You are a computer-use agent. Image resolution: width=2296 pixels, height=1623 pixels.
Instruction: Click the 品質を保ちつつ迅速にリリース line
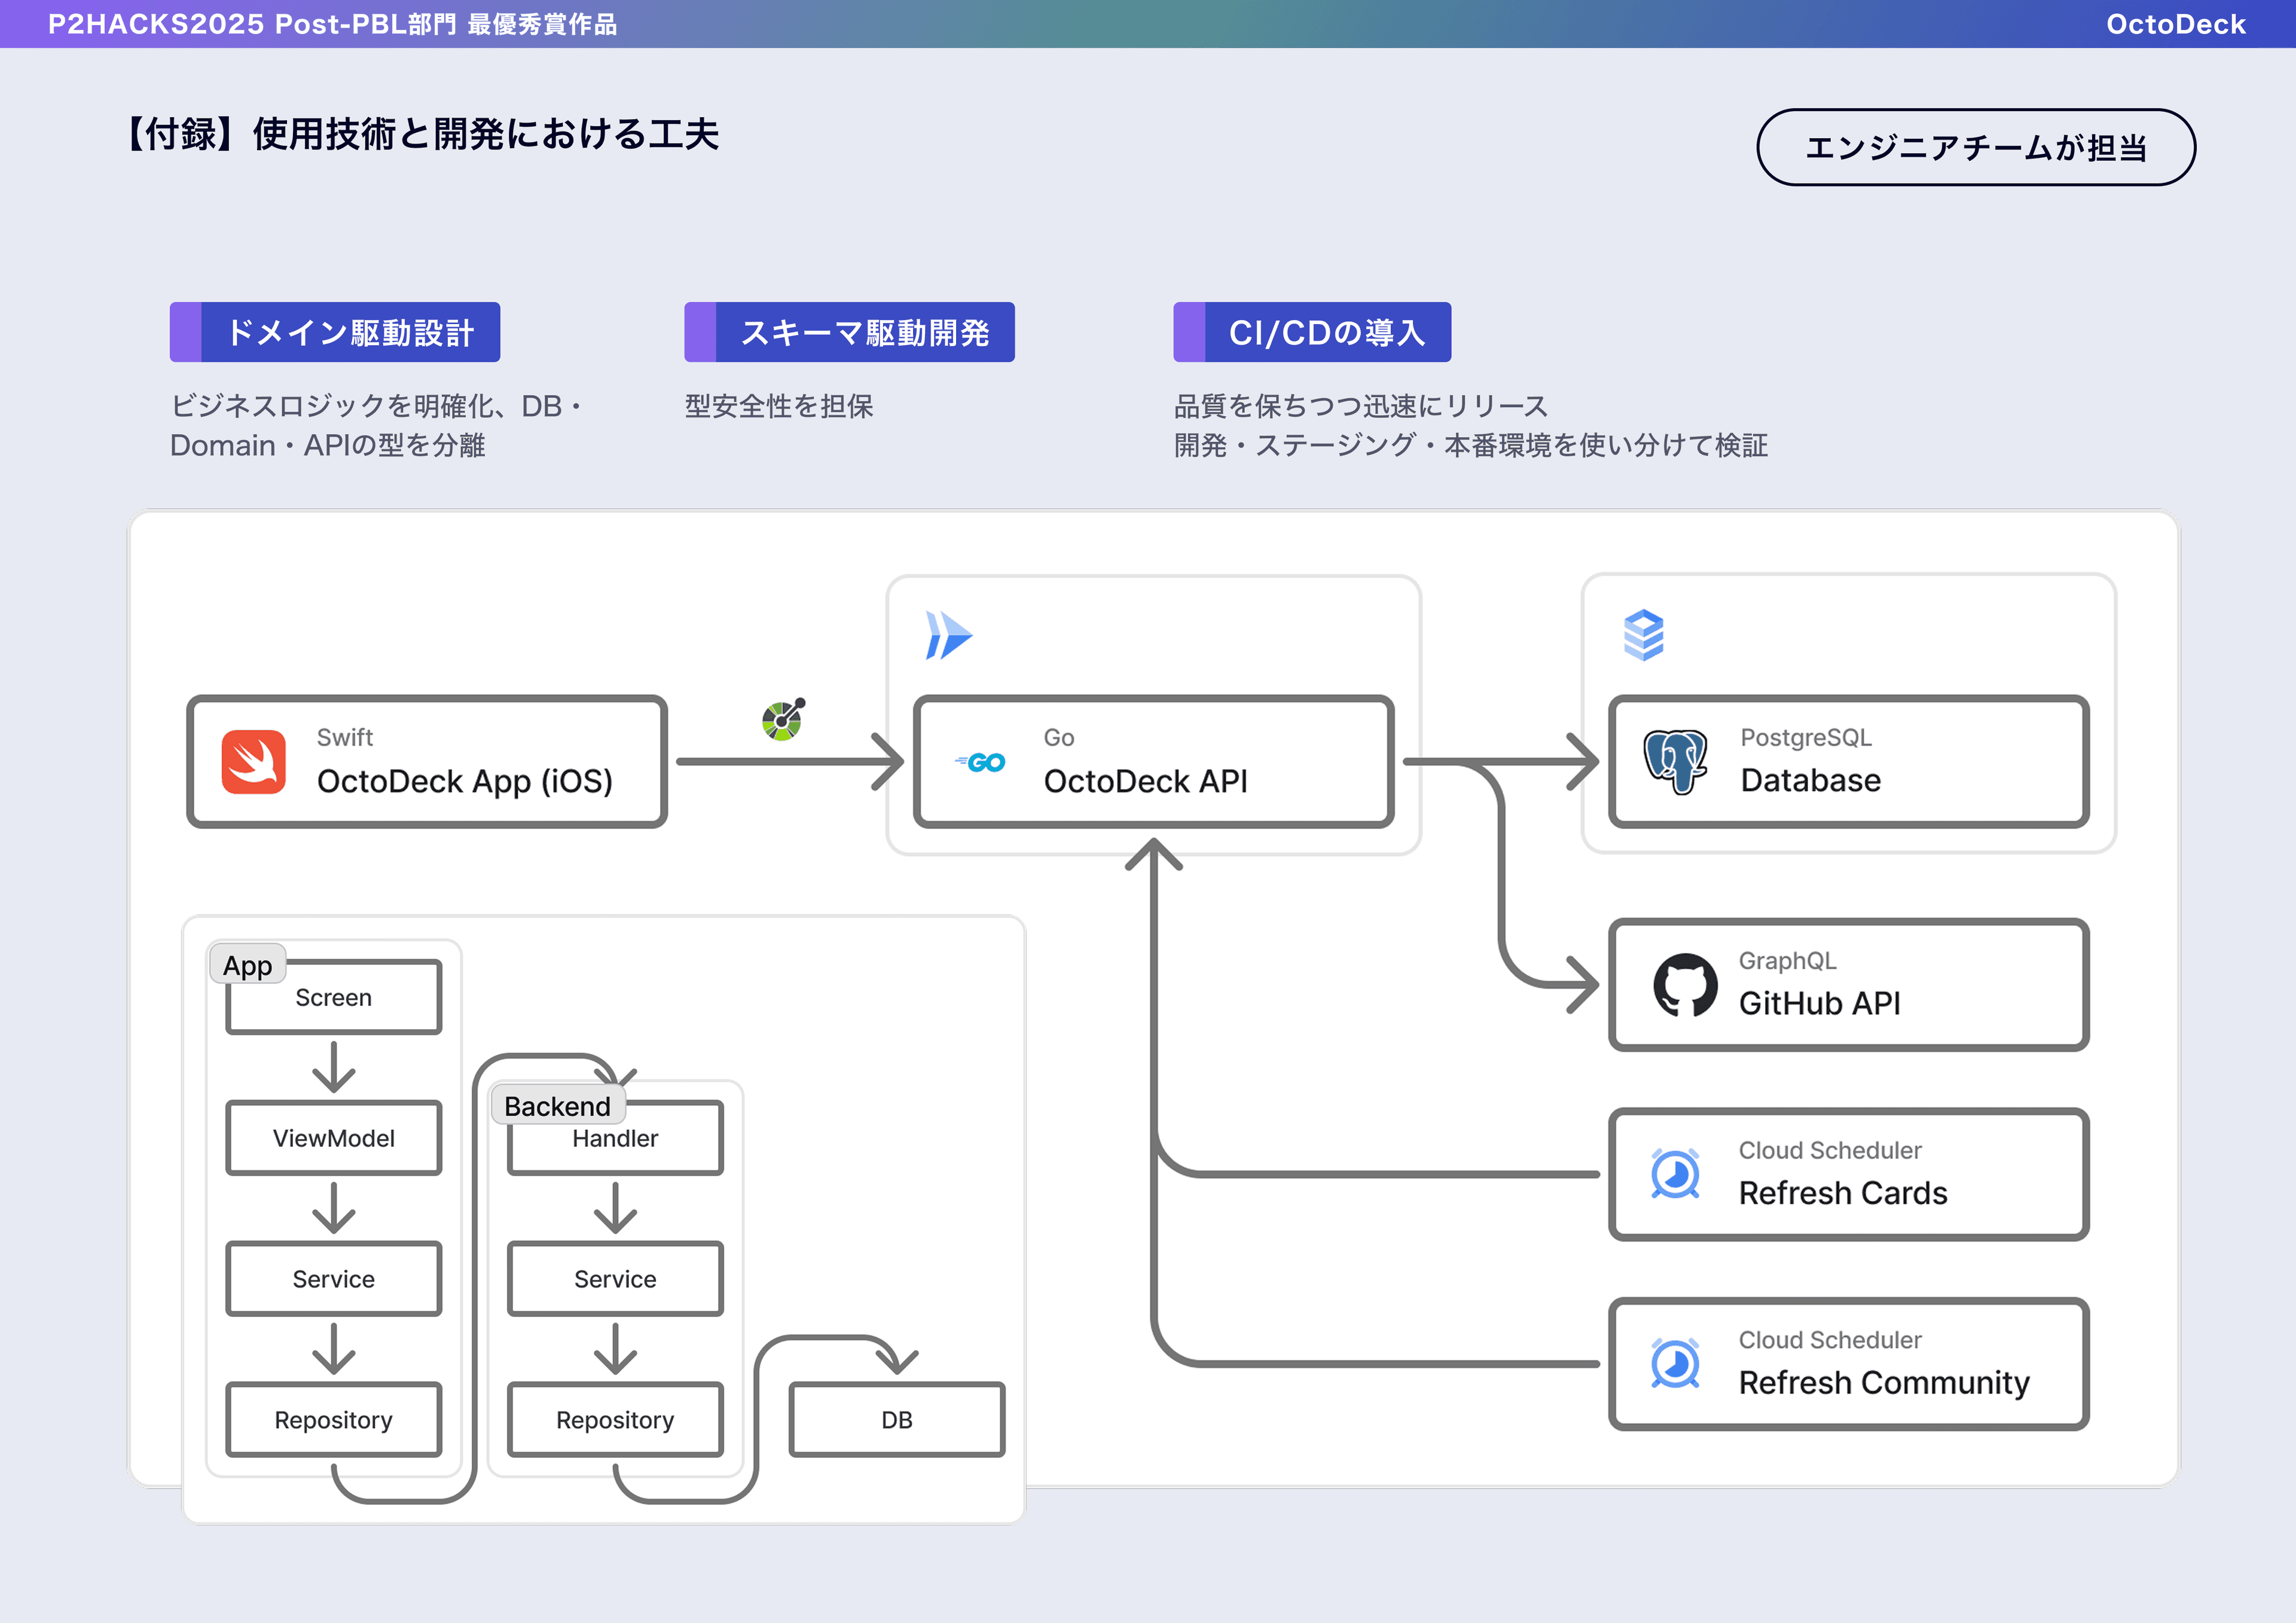(1361, 406)
